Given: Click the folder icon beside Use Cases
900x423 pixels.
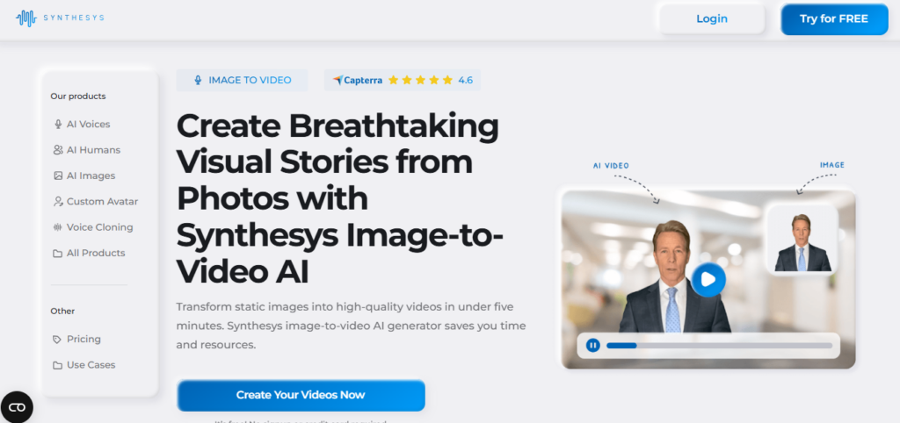Looking at the screenshot, I should tap(58, 365).
